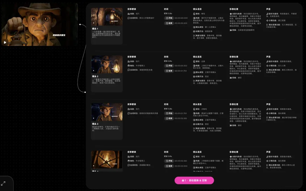The image size is (306, 191).
Task: Click the 影像处理 heading in 镜头 3 row
Action: [x=234, y=104]
